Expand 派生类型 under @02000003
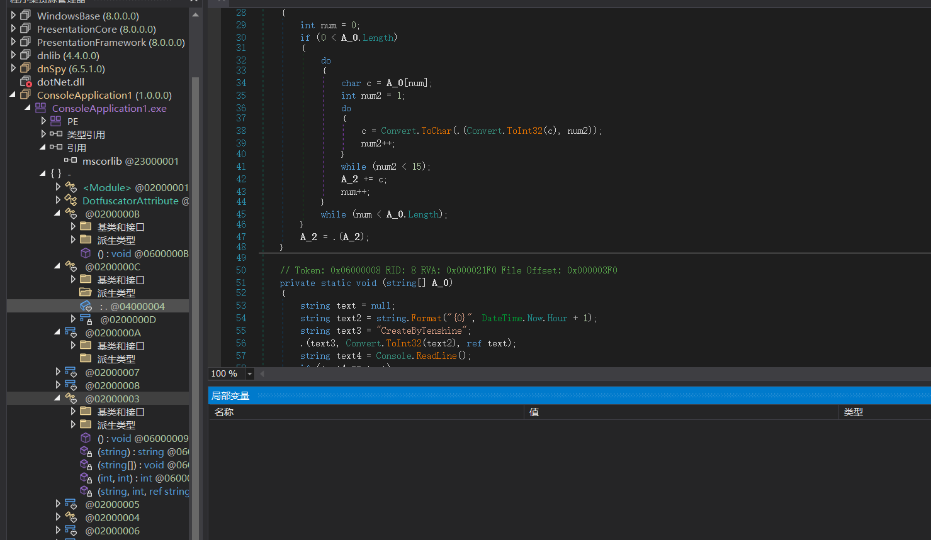This screenshot has width=931, height=540. 73,424
